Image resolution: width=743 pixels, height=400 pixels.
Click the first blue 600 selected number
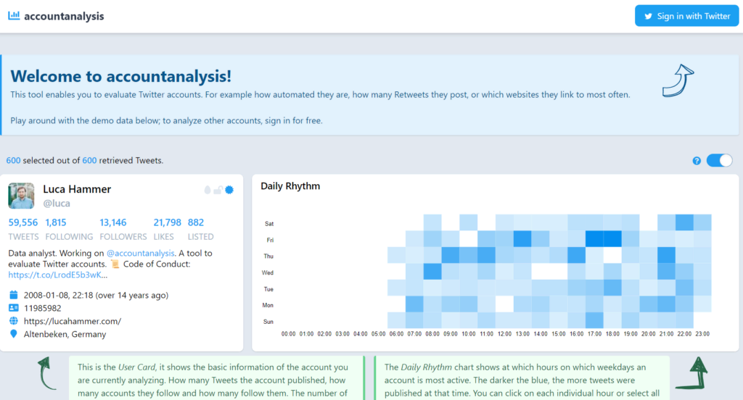point(13,160)
